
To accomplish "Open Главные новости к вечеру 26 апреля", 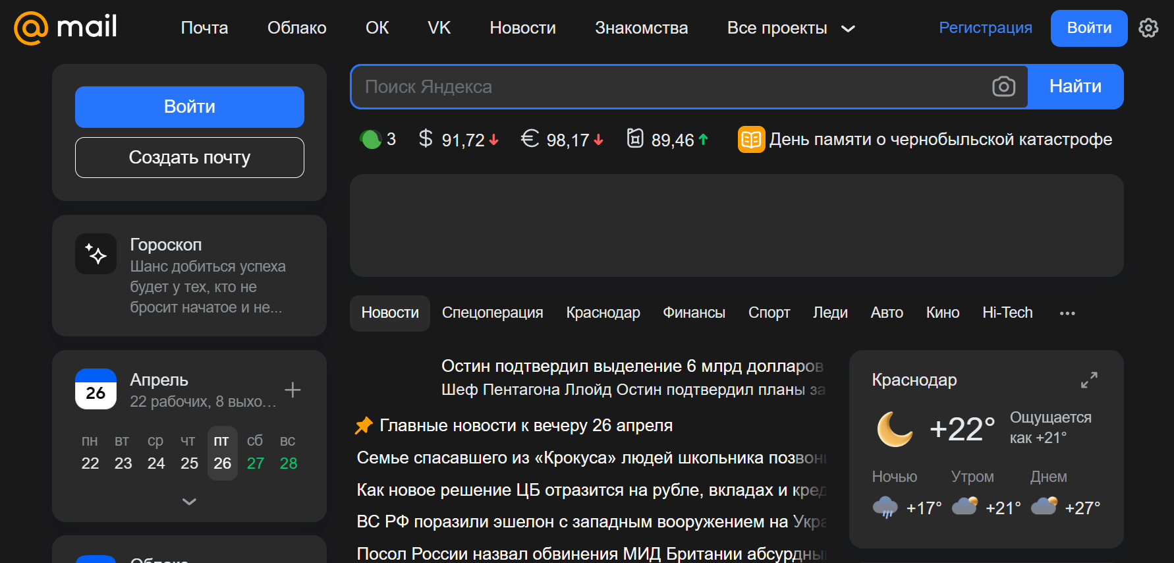I will click(526, 425).
